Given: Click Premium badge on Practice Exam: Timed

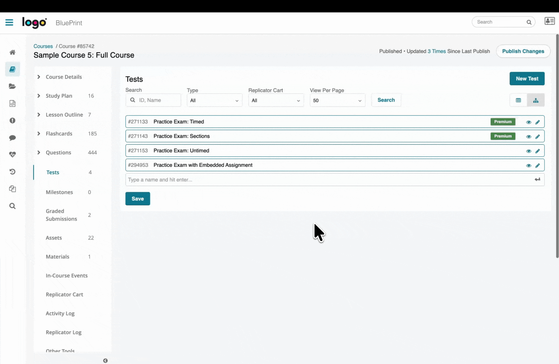Looking at the screenshot, I should click(x=503, y=122).
